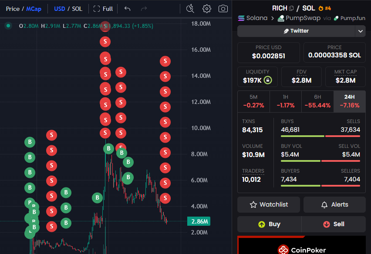Click the Buy button
The height and width of the screenshot is (254, 371).
pyautogui.click(x=269, y=224)
